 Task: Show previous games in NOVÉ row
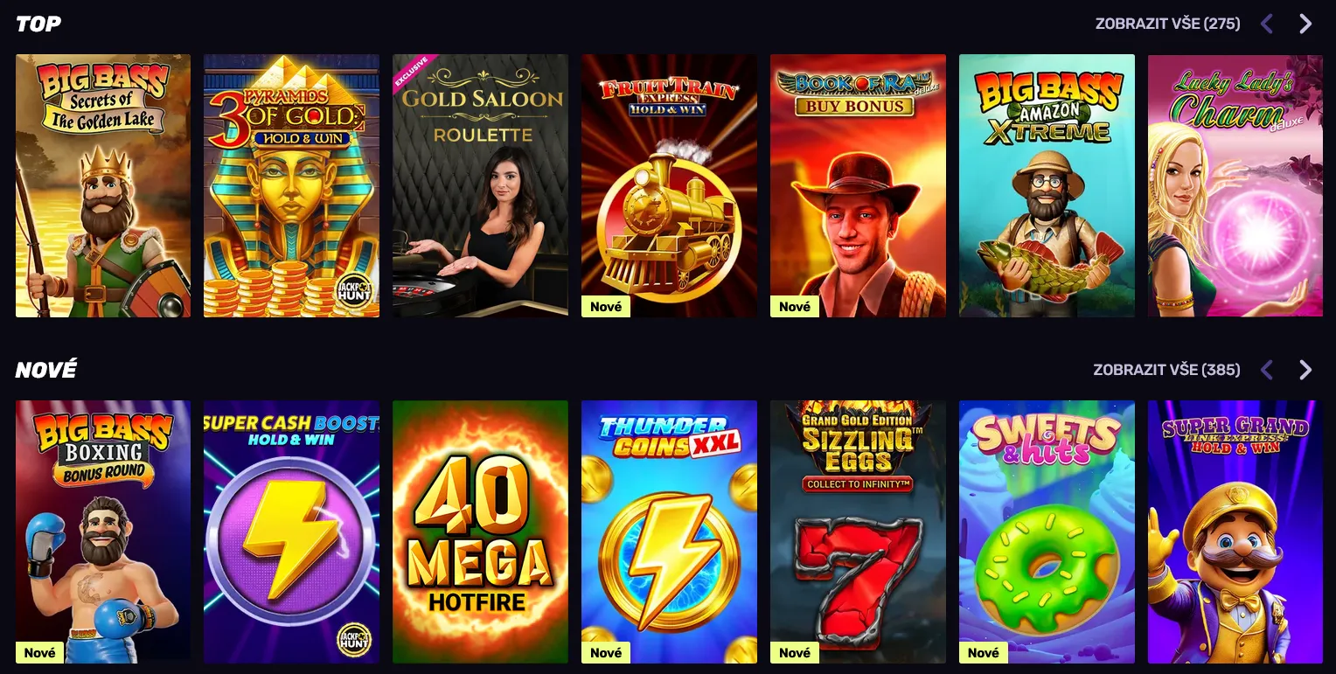(x=1267, y=370)
